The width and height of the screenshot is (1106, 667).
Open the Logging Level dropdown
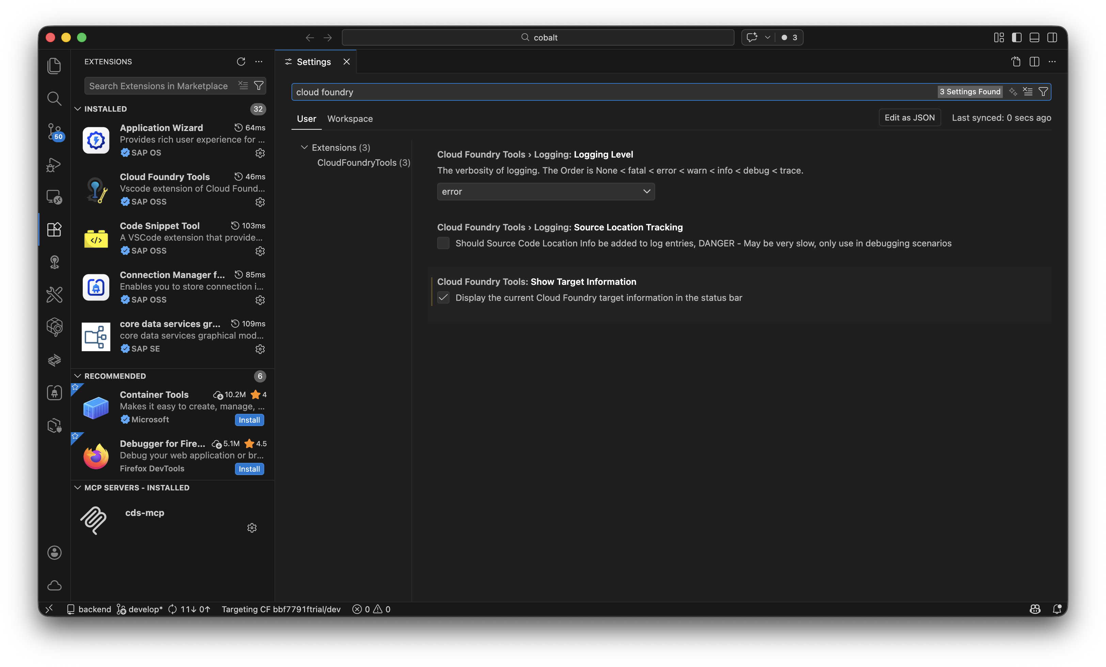click(x=546, y=192)
